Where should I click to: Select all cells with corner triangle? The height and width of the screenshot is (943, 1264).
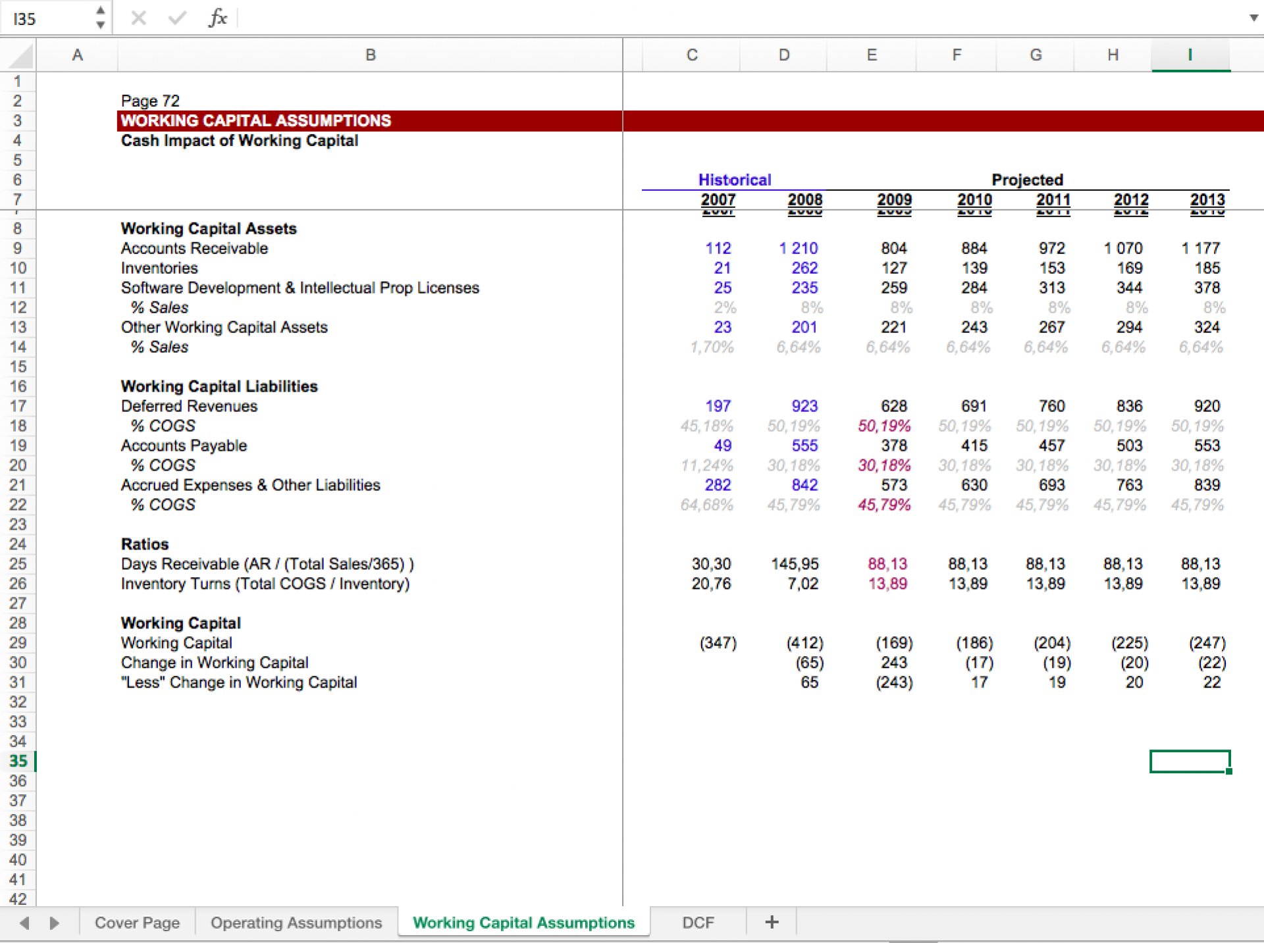20,55
